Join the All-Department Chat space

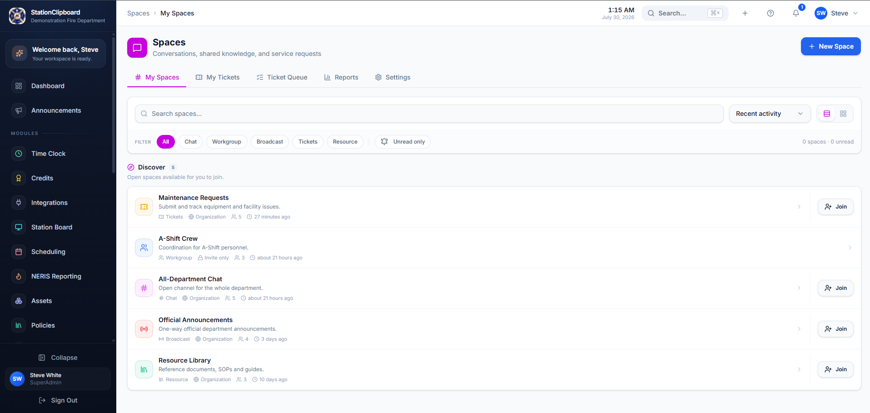835,288
